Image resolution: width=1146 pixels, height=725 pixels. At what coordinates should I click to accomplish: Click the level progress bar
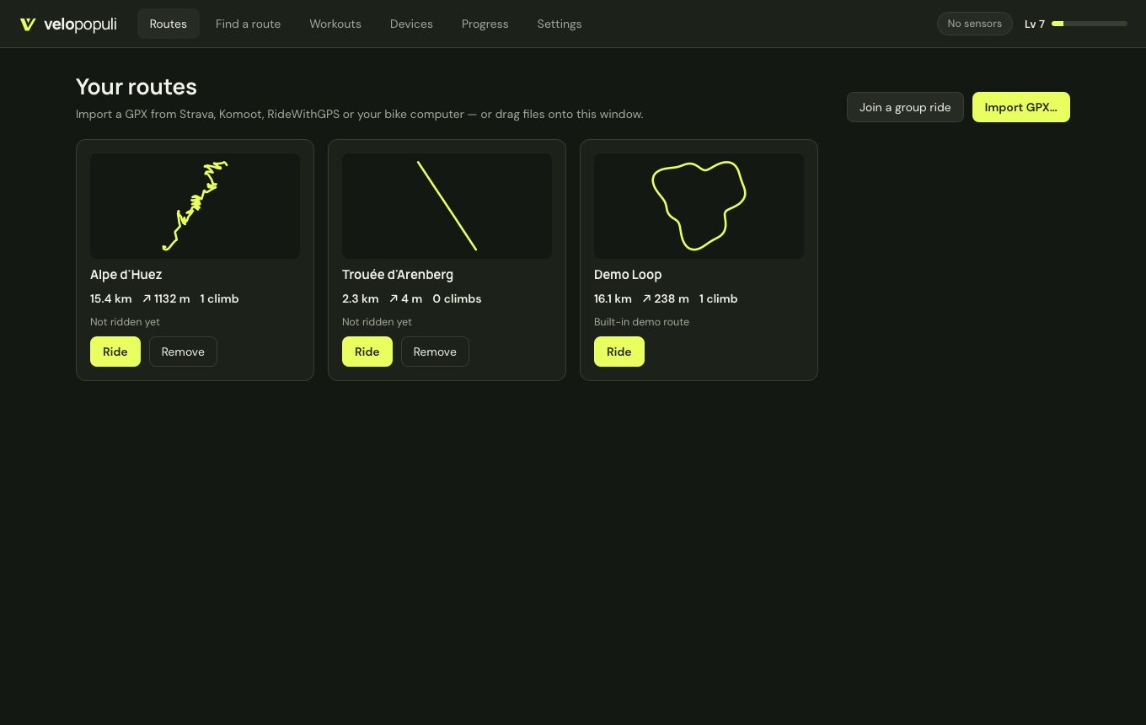click(x=1090, y=24)
